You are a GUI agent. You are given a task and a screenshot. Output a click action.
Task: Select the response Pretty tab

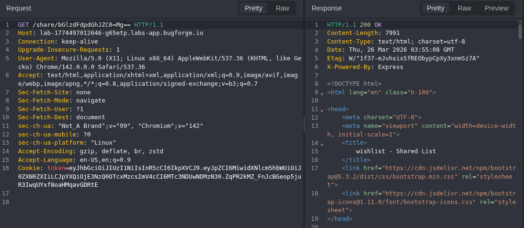tap(435, 8)
